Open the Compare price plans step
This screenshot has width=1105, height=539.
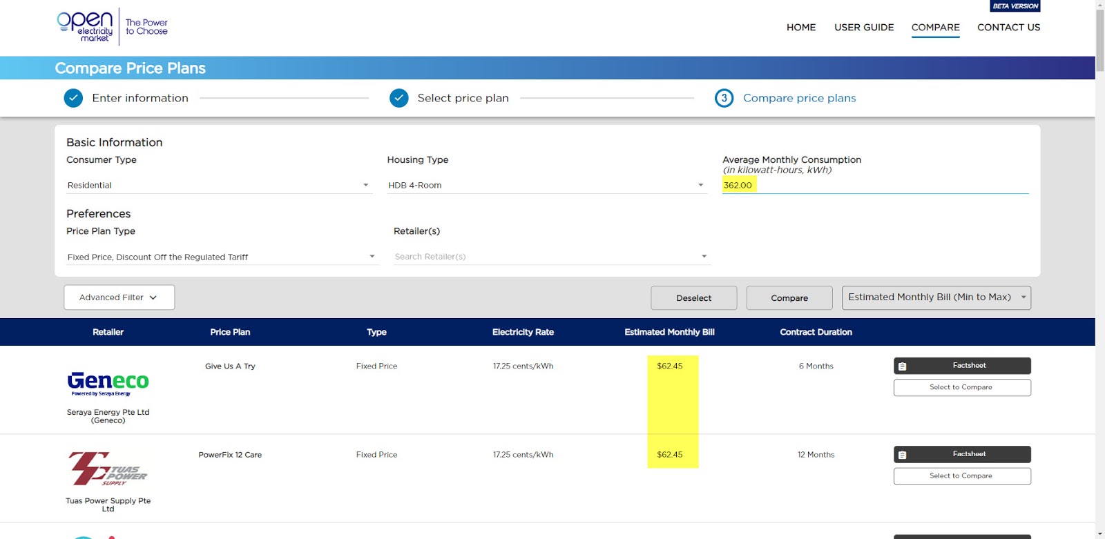tap(800, 98)
